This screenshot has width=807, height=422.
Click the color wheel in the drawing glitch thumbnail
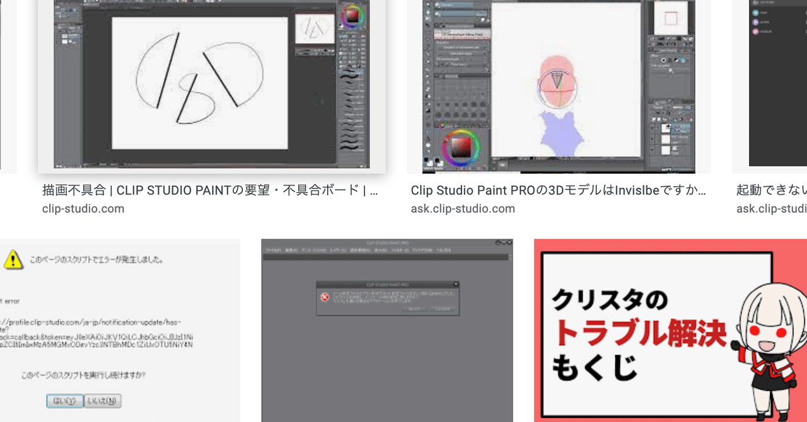pyautogui.click(x=351, y=15)
